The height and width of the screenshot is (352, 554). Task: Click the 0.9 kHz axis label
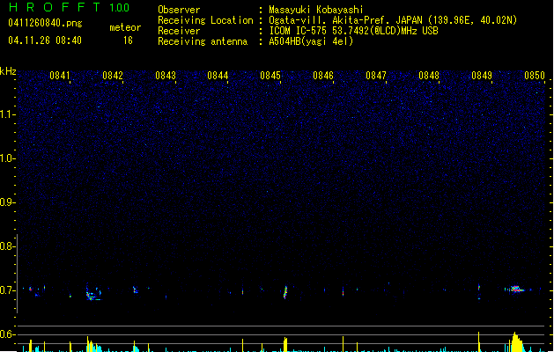pos(7,202)
